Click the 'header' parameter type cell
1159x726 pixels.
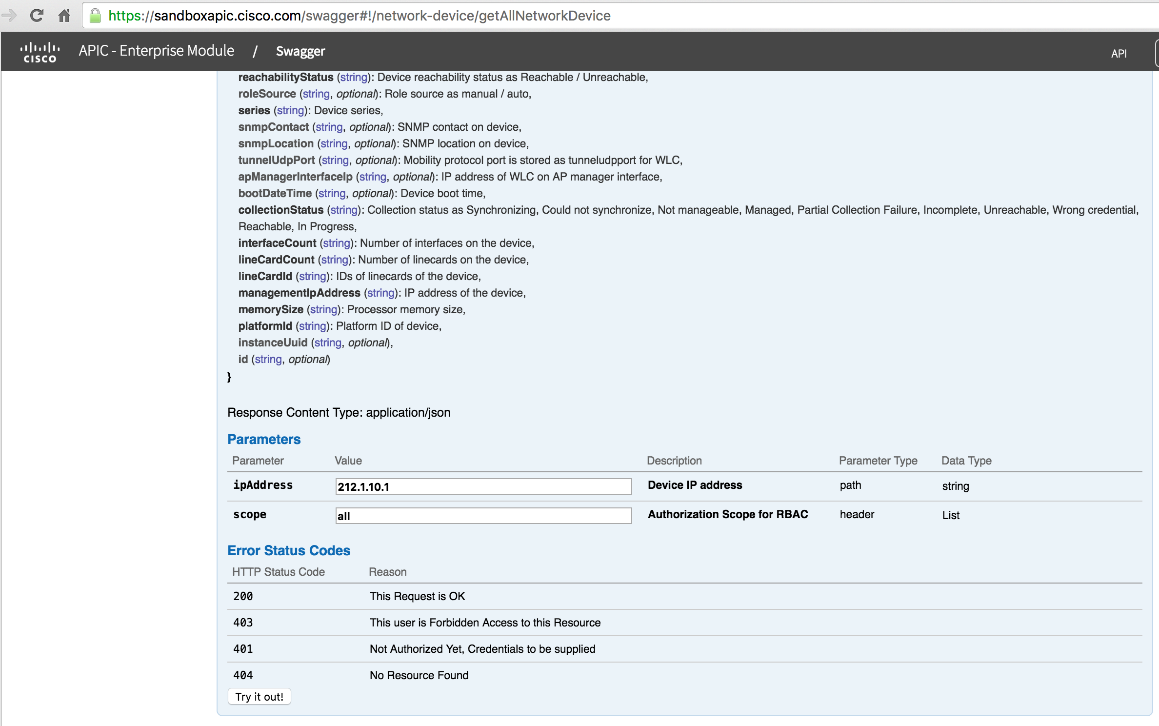pyautogui.click(x=857, y=514)
